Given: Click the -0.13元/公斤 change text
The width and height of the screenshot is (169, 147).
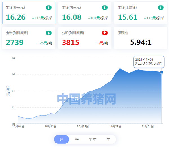Looking at the screenshot, I should coord(42,18).
